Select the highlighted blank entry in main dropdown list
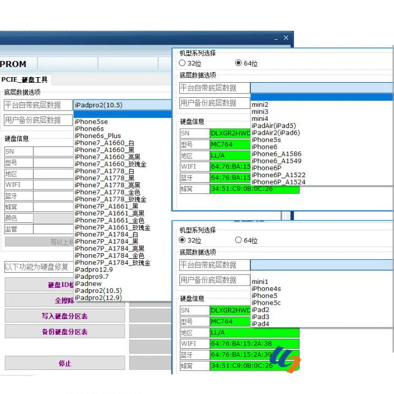This screenshot has width=394, height=394. click(x=122, y=115)
